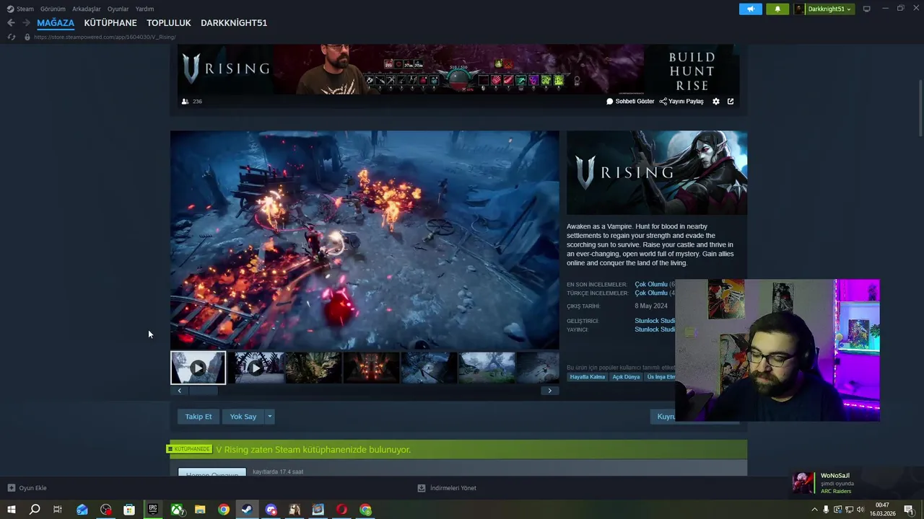
Task: Open the Yardım menu
Action: 145,9
